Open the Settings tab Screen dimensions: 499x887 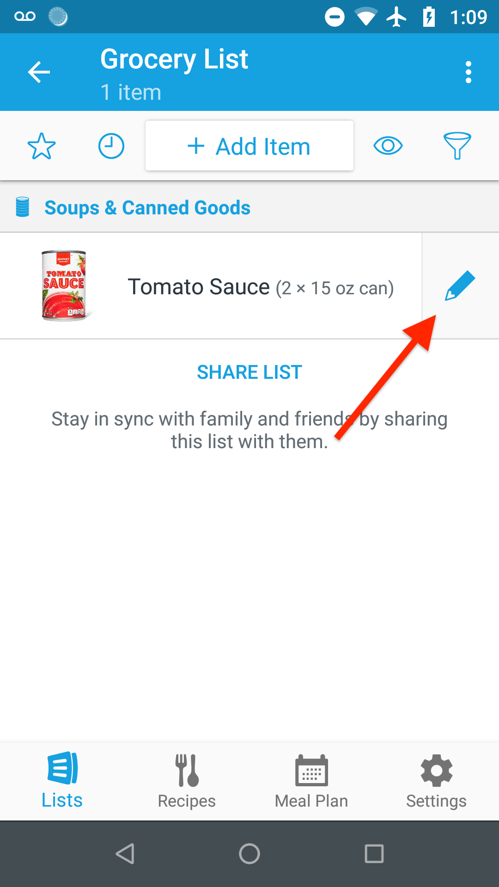(x=436, y=780)
